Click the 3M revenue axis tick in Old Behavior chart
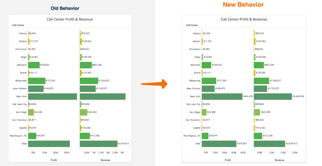This screenshot has height=166, width=322. [x=122, y=153]
